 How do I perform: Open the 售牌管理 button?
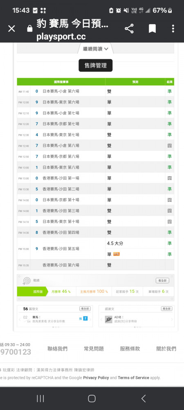(x=96, y=65)
